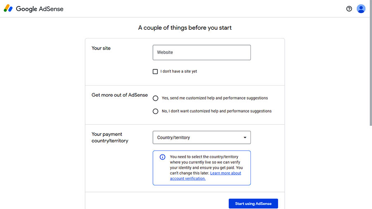Image resolution: width=372 pixels, height=209 pixels.
Task: Select Yes, send me customized help option
Action: pyautogui.click(x=155, y=98)
